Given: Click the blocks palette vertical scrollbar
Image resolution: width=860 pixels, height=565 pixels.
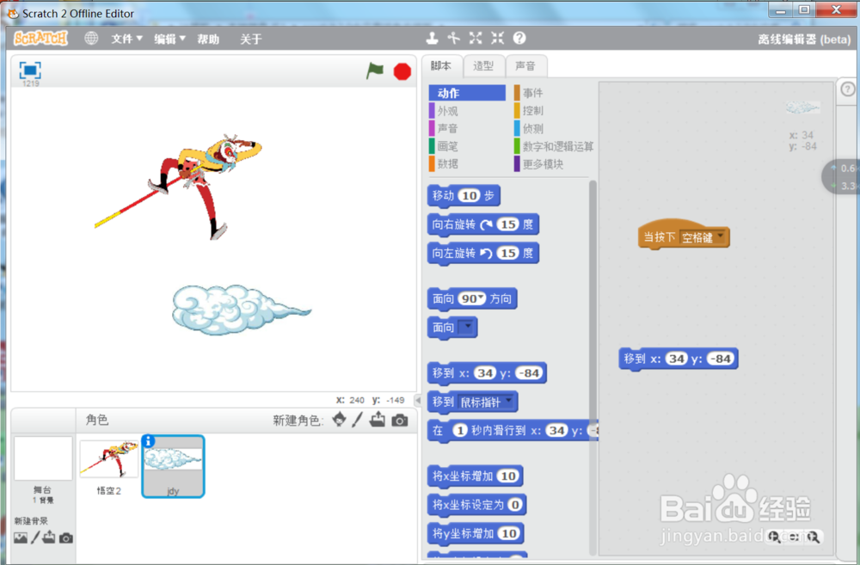Looking at the screenshot, I should pyautogui.click(x=593, y=367).
